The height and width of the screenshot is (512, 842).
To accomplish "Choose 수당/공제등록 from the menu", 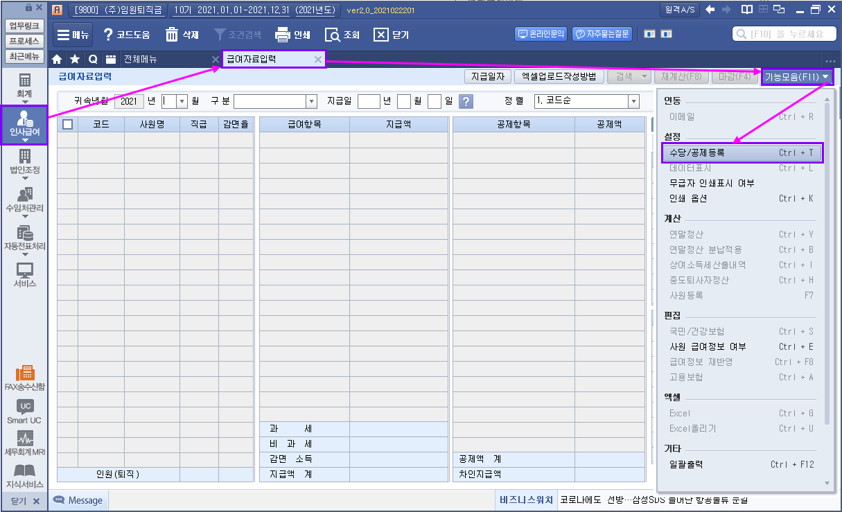I will pyautogui.click(x=741, y=152).
